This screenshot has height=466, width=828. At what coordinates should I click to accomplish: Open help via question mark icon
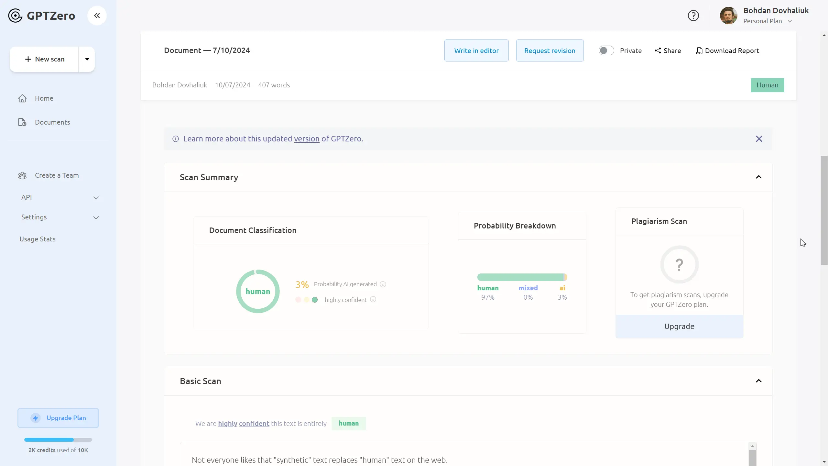coord(693,16)
